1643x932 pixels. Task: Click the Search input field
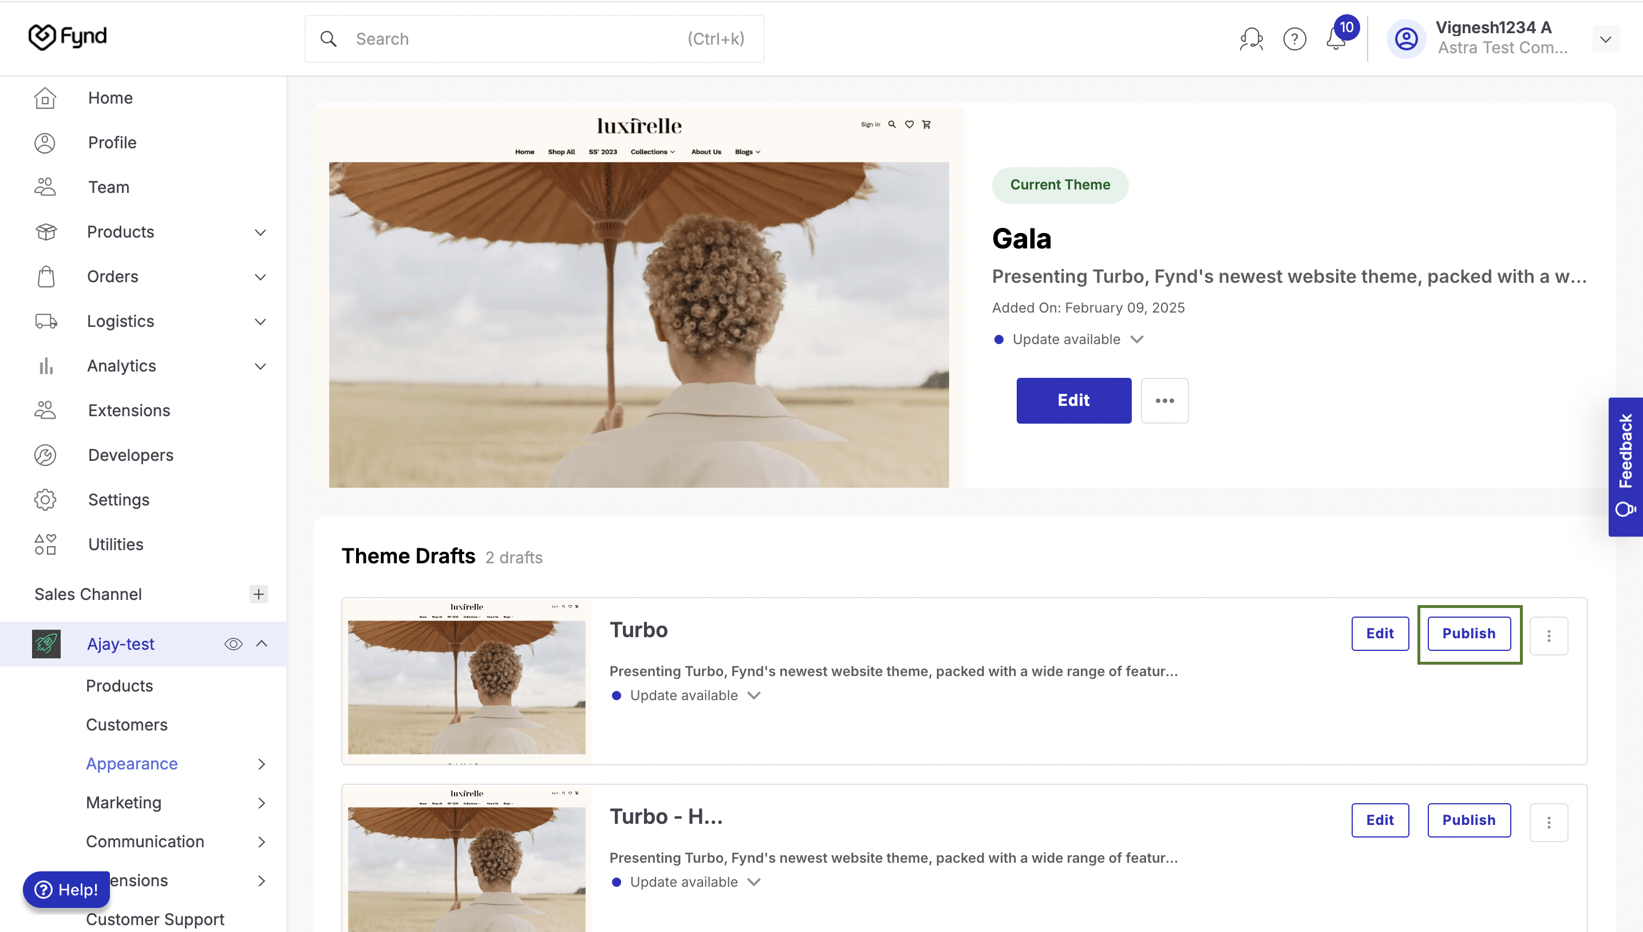(x=535, y=39)
